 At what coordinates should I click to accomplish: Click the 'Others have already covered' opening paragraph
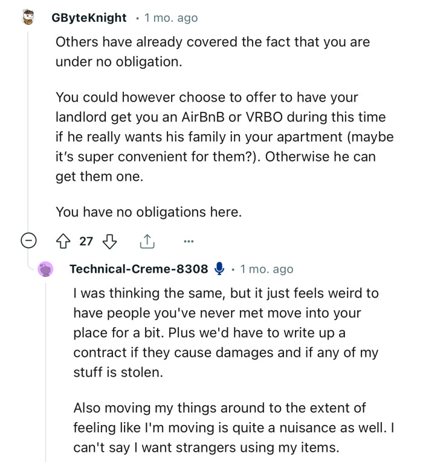[x=211, y=51]
